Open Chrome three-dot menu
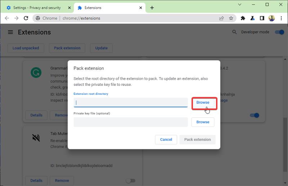This screenshot has height=186, width=288. (281, 18)
